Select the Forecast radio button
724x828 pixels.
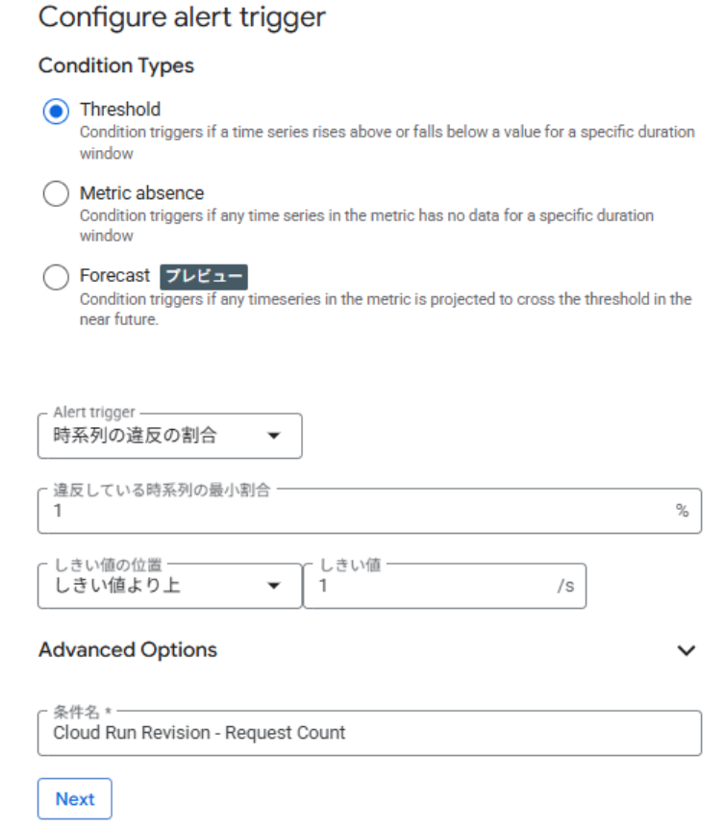pyautogui.click(x=57, y=278)
